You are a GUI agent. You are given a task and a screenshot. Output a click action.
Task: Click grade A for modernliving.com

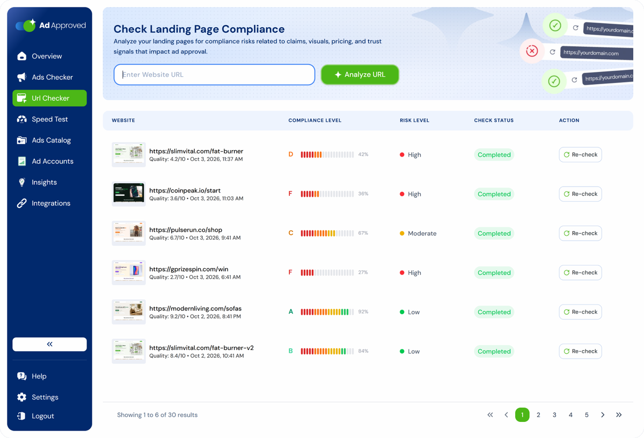(x=291, y=311)
